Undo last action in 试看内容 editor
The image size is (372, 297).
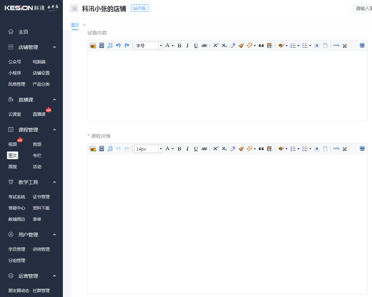point(118,45)
